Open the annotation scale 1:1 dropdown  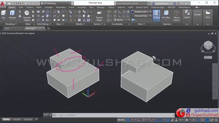181,120
